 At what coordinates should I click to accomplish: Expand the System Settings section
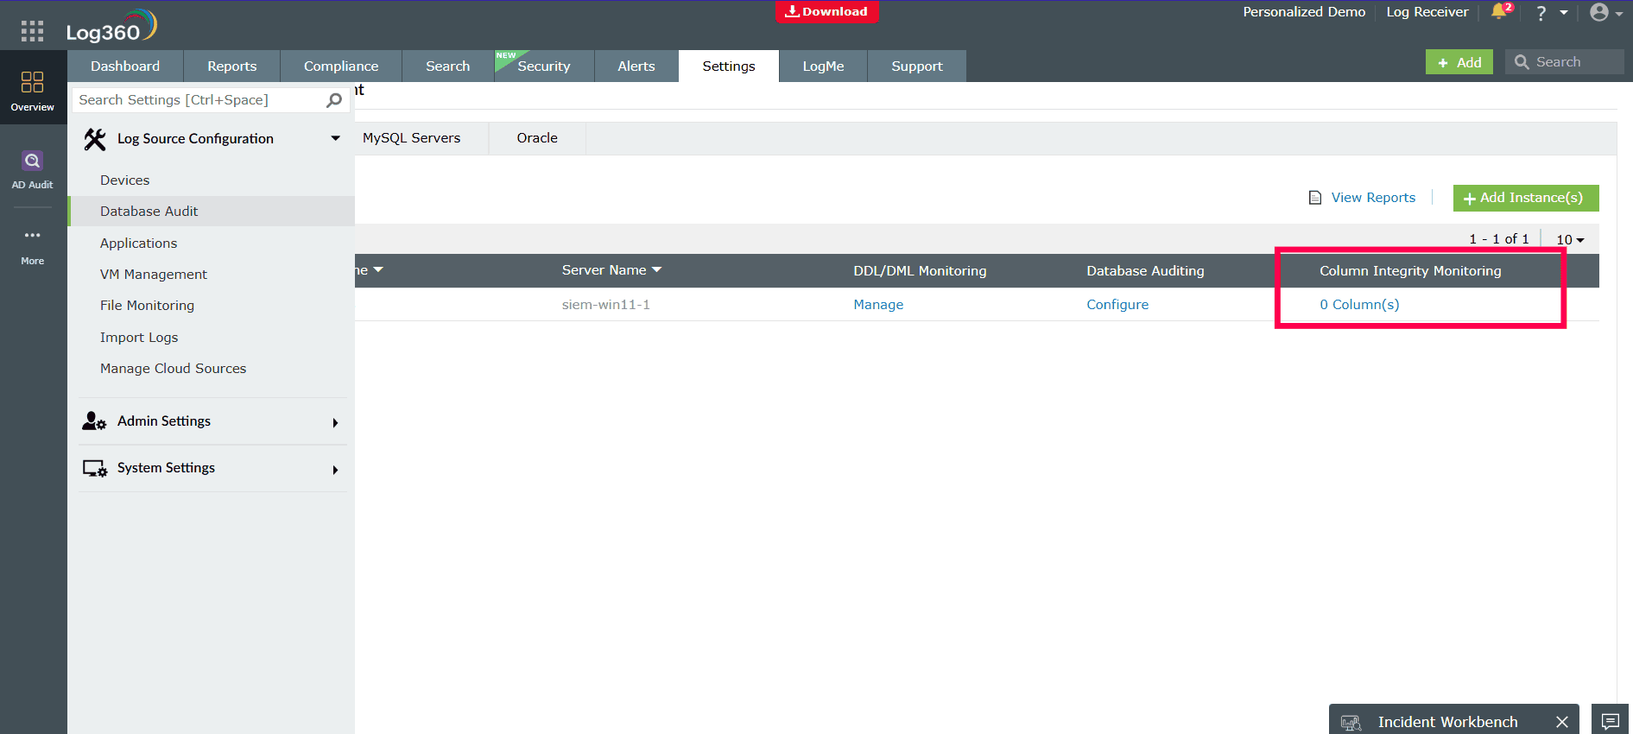pos(335,470)
